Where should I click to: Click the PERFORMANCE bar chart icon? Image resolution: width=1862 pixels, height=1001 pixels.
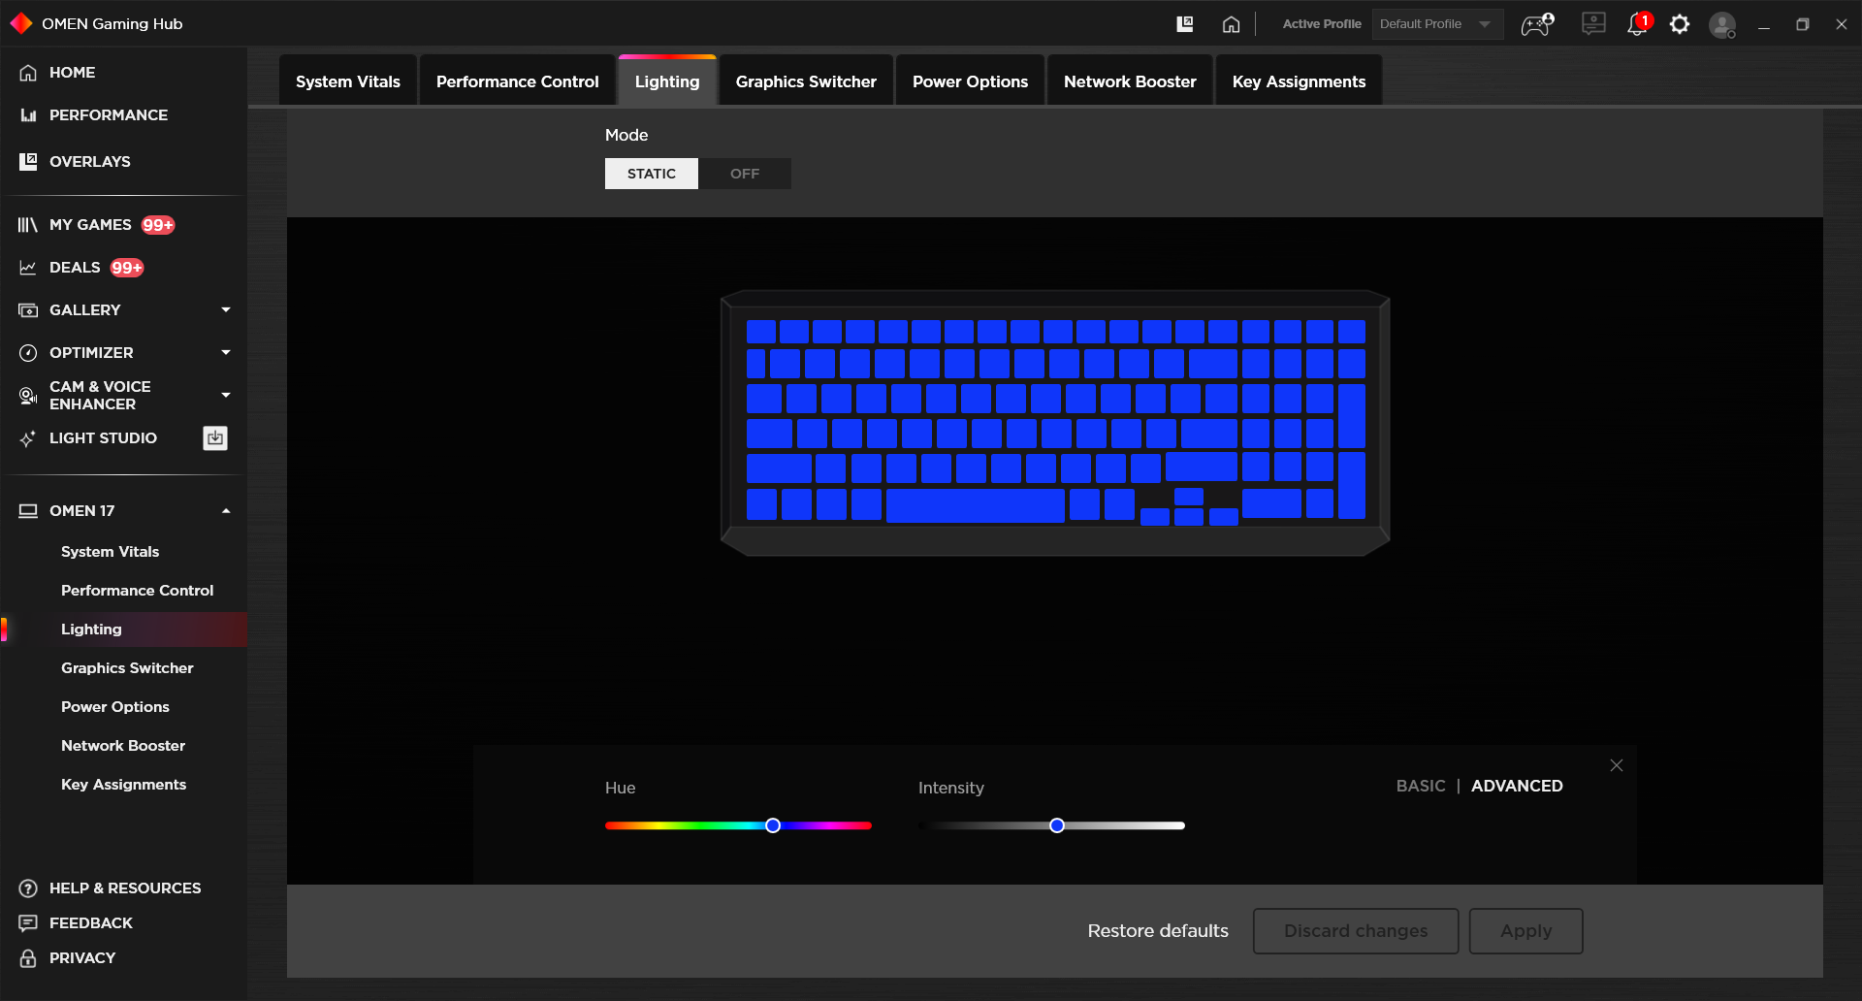click(x=28, y=115)
